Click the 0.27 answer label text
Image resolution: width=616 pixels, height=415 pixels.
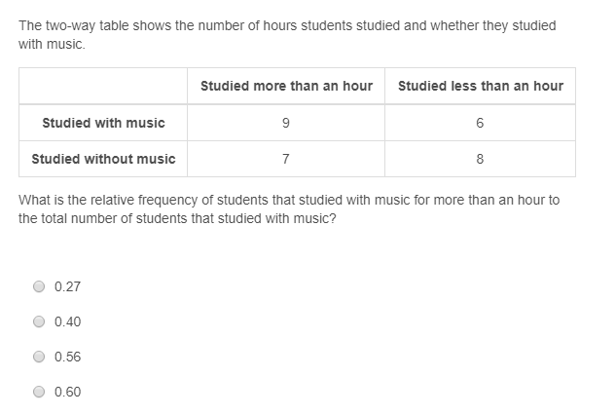(67, 286)
